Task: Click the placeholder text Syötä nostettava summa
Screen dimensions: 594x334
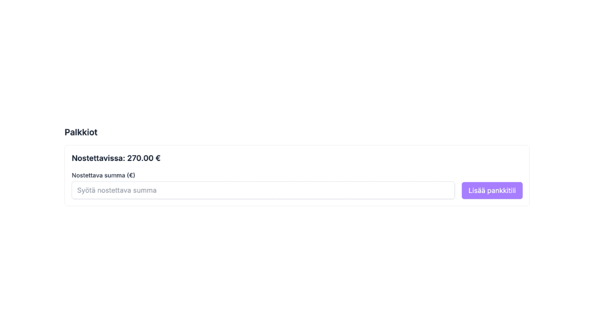Action: coord(117,190)
